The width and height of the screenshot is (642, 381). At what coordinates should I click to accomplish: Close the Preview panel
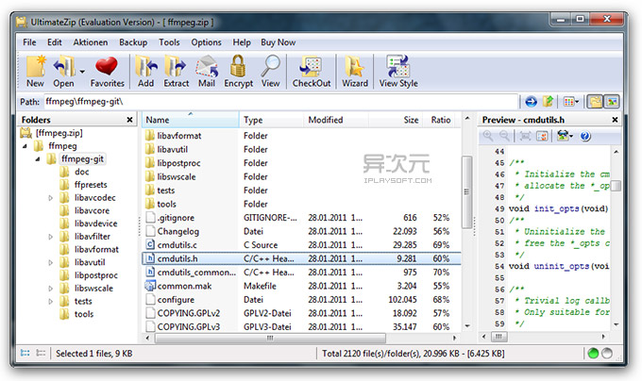click(x=615, y=120)
